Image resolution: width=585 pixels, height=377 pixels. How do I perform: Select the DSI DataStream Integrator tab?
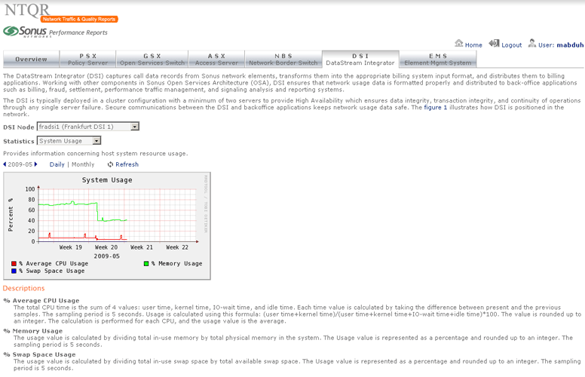[x=360, y=59]
